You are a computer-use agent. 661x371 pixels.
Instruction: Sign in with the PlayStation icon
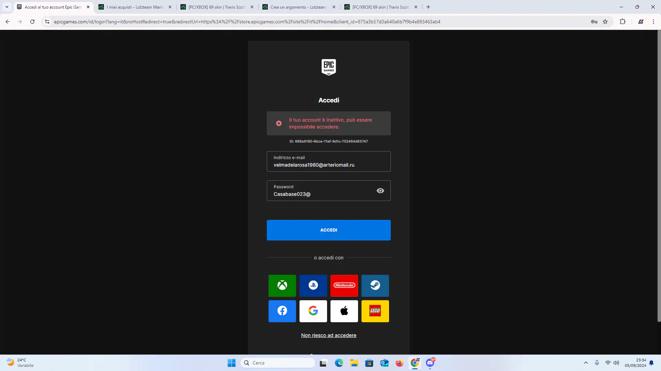313,285
